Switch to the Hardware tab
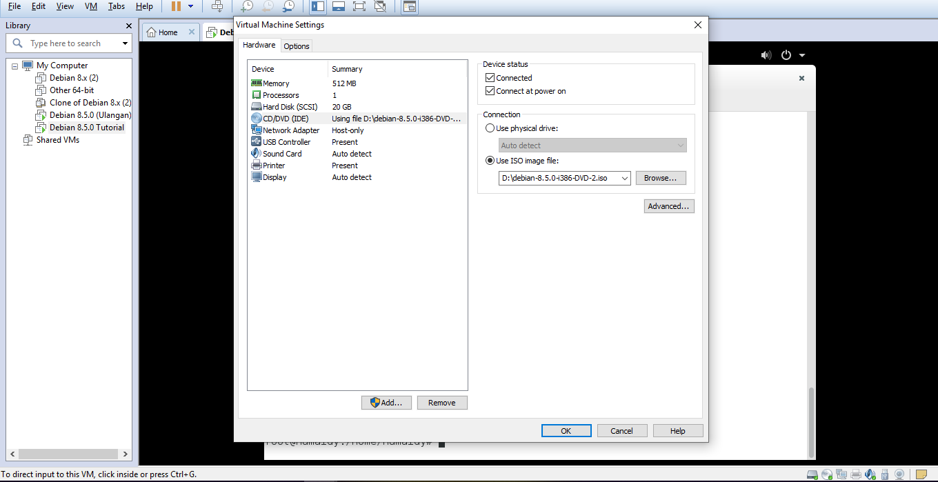This screenshot has height=482, width=938. click(x=259, y=46)
